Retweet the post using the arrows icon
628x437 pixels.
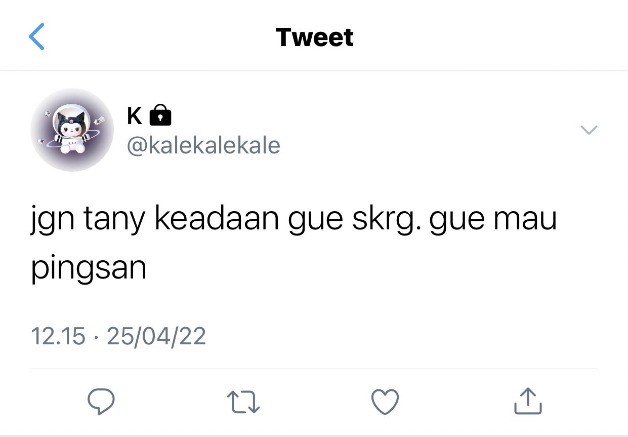point(243,402)
